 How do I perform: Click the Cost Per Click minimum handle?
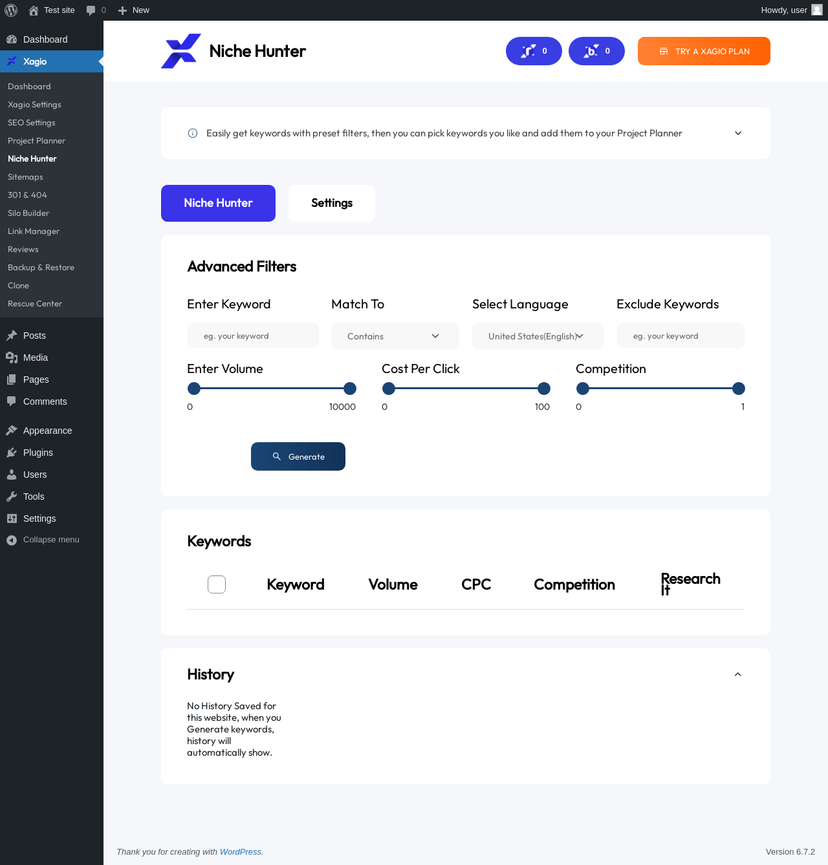click(x=389, y=389)
